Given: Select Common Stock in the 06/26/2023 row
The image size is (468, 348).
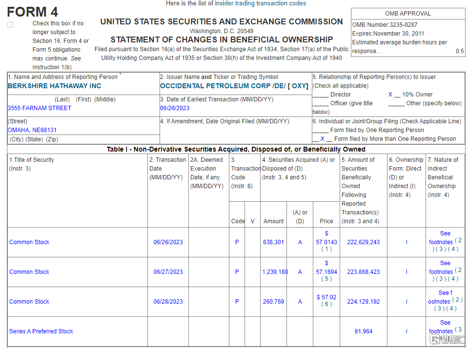Looking at the screenshot, I should pyautogui.click(x=29, y=242).
